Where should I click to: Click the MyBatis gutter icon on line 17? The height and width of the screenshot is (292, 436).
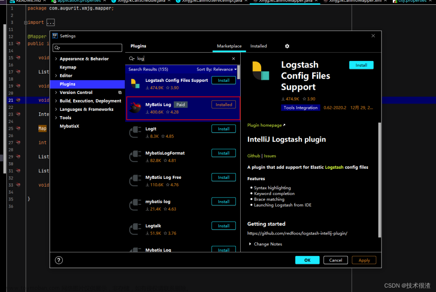tap(18, 72)
